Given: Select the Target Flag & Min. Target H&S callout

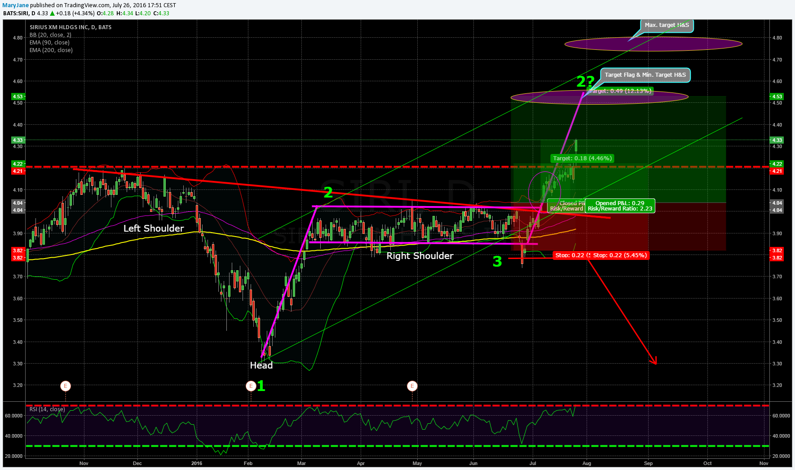Looking at the screenshot, I should coord(645,75).
